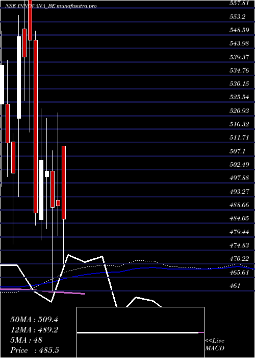
Task: Click the '5MA : 48' readout
Action: pos(26,340)
